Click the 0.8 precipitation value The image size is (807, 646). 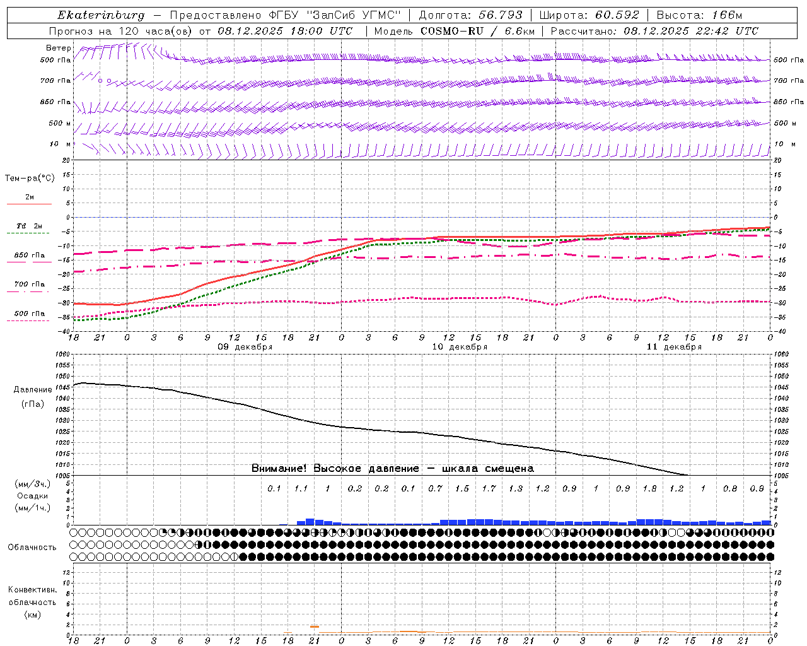tap(730, 488)
